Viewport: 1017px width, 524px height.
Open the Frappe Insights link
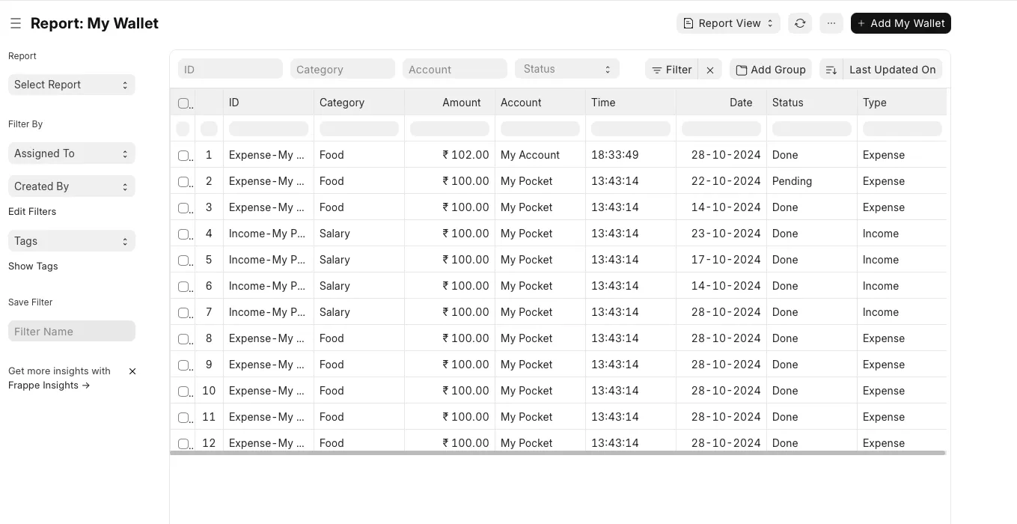49,386
